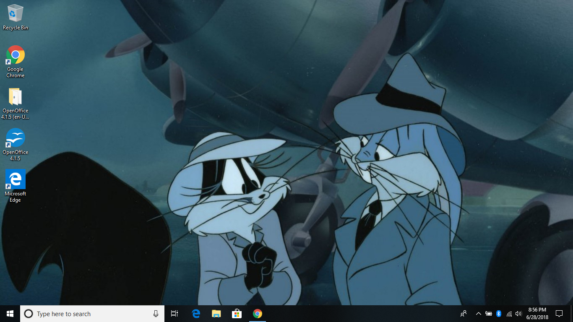Switch to Google Chrome on the taskbar
Image resolution: width=573 pixels, height=322 pixels.
pyautogui.click(x=257, y=314)
